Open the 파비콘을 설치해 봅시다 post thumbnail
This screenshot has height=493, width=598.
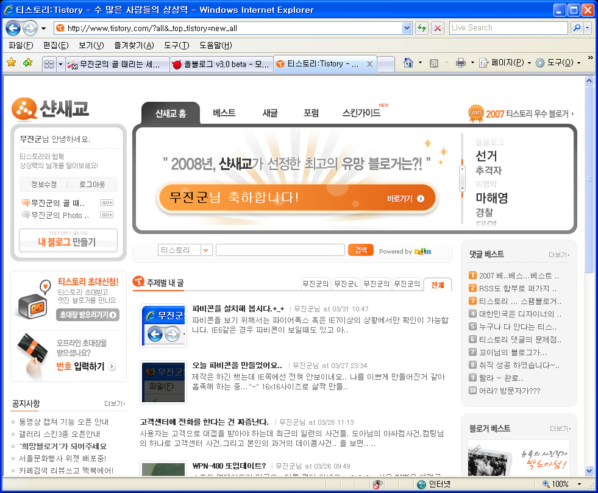(x=163, y=325)
